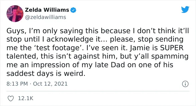196x106 pixels.
Task: Open the Zelda Williams display name link
Action: tap(47, 10)
